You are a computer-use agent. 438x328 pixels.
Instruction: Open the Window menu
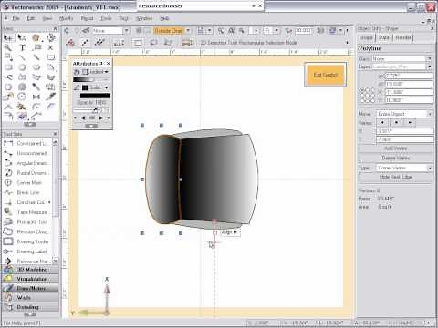point(144,18)
